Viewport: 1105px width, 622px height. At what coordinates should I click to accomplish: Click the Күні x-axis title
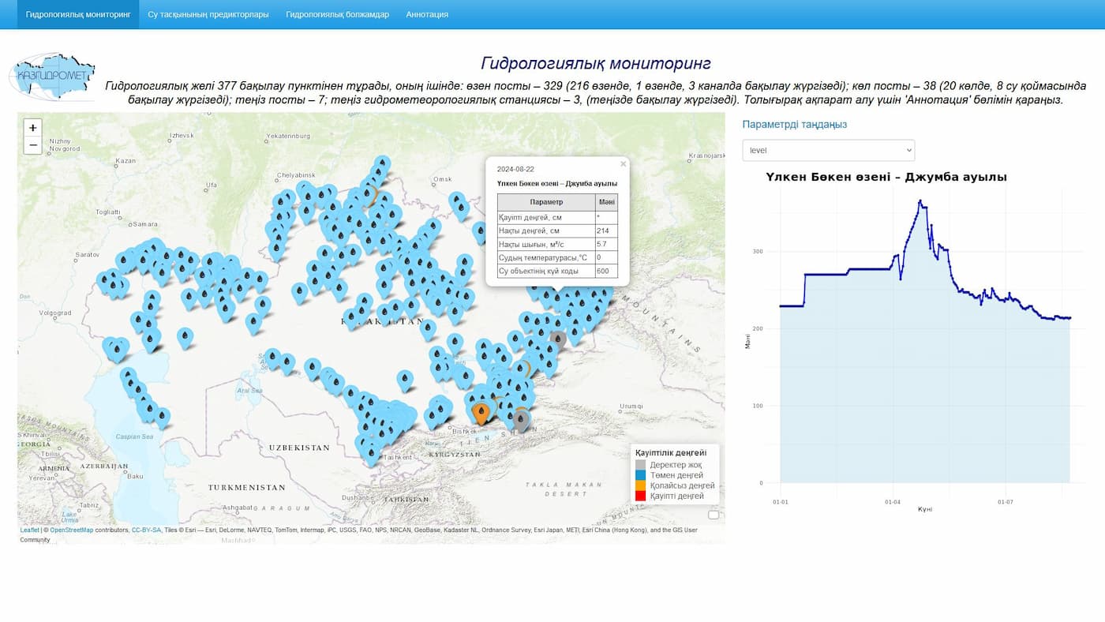[925, 509]
